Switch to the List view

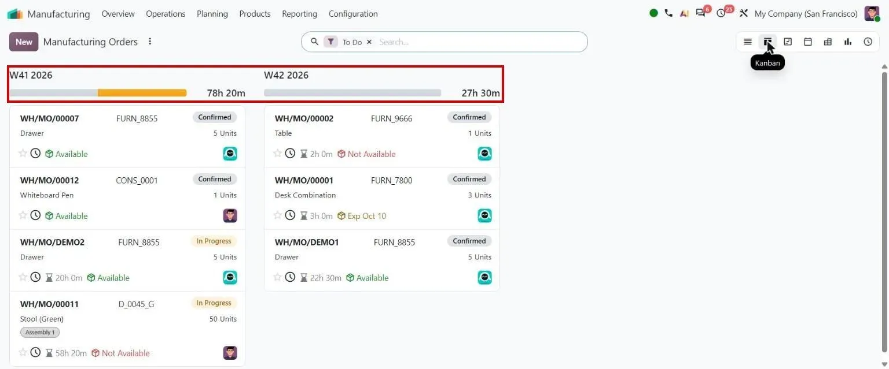(x=748, y=42)
